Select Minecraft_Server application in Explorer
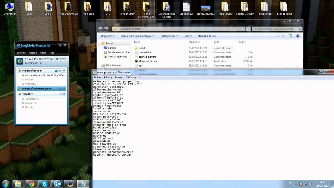Viewport: 334px width, 188px height. pyautogui.click(x=148, y=61)
